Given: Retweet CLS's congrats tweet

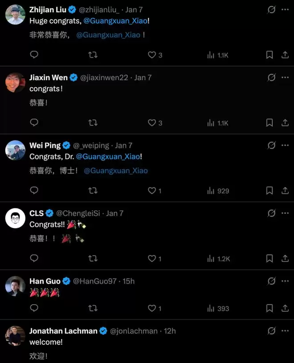Looking at the screenshot, I should 93,258.
